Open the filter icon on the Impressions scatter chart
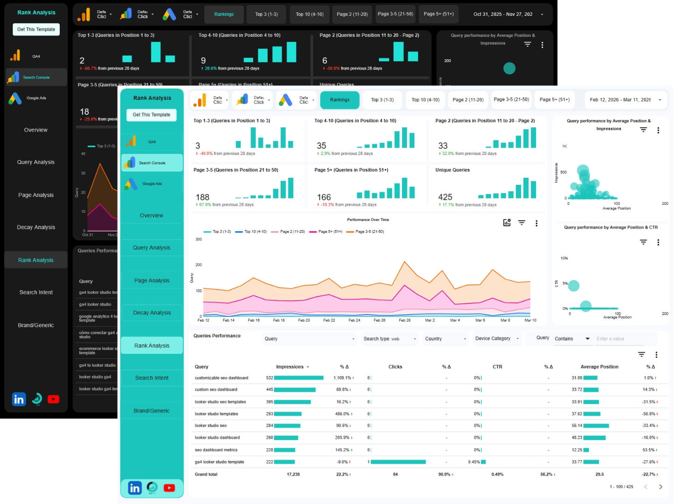The height and width of the screenshot is (504, 677). pyautogui.click(x=643, y=130)
